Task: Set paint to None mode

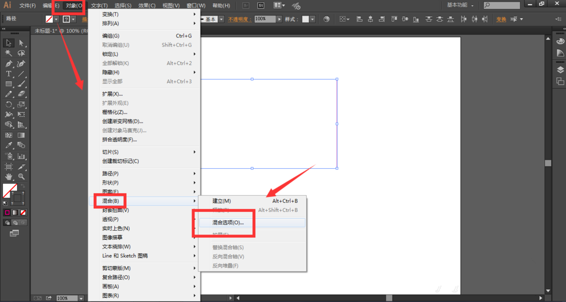Action: click(23, 212)
